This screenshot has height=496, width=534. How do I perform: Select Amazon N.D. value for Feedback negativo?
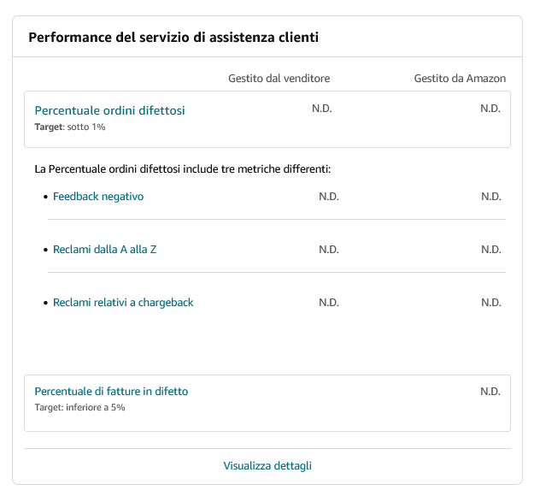pyautogui.click(x=491, y=197)
